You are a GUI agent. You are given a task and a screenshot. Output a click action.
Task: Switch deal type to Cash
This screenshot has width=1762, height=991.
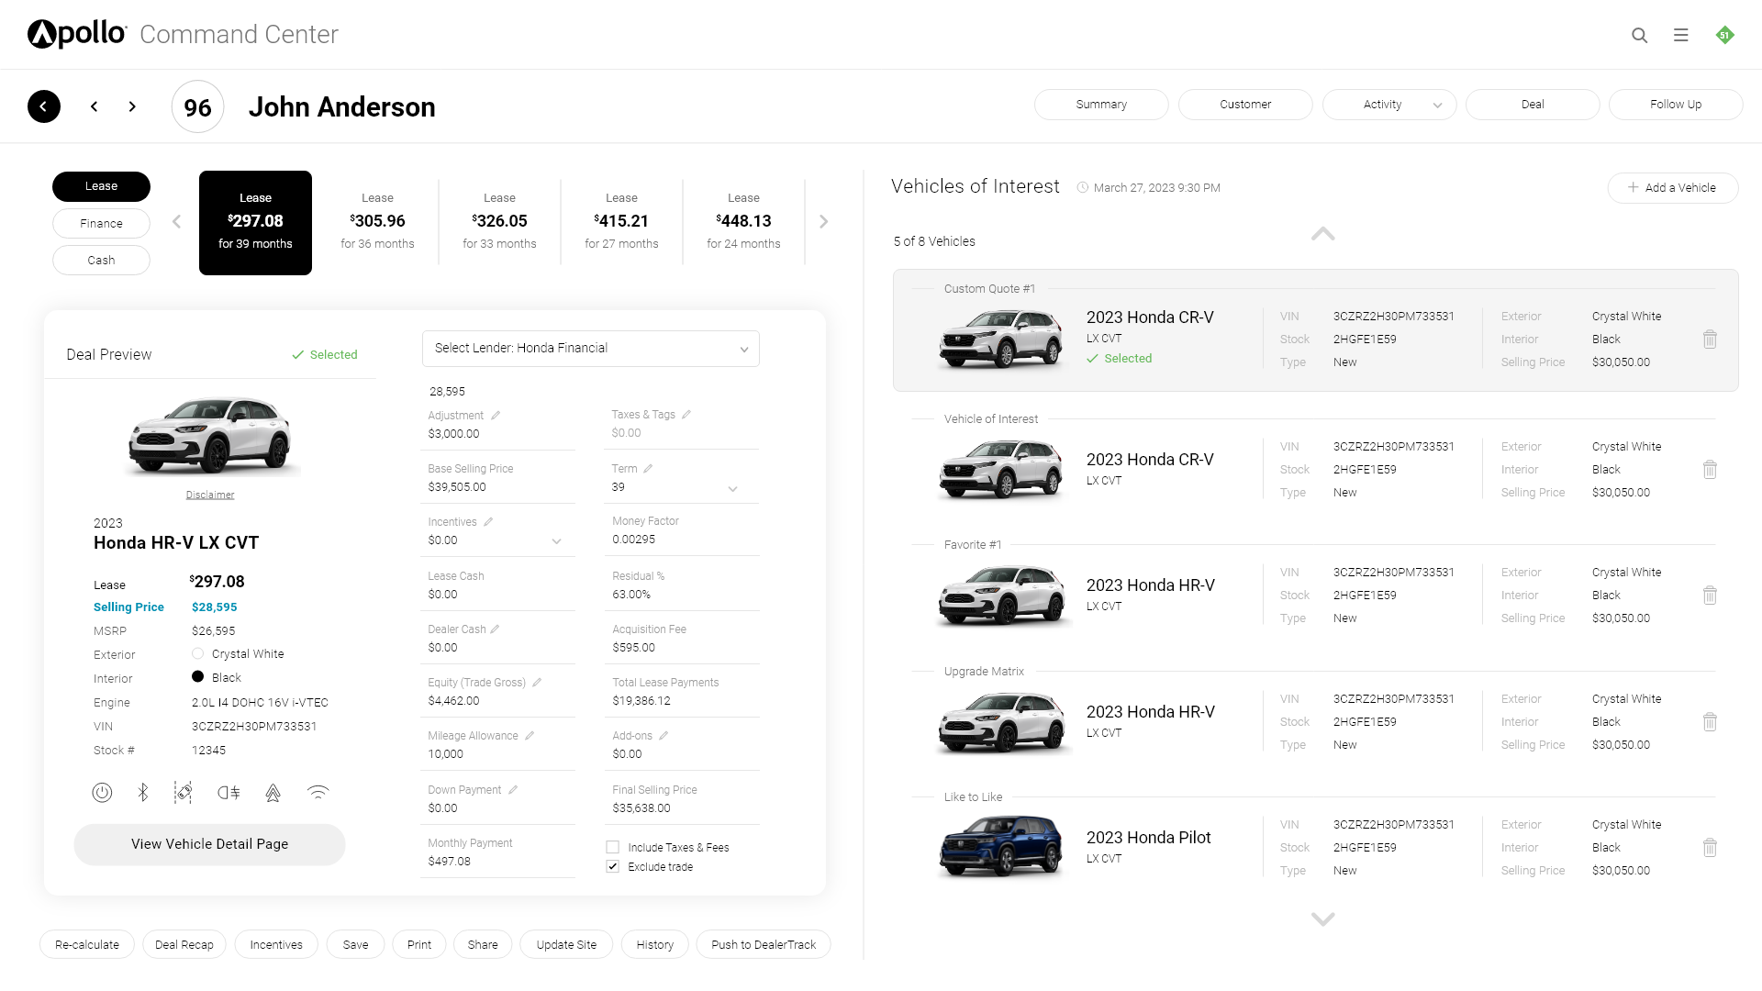[101, 260]
